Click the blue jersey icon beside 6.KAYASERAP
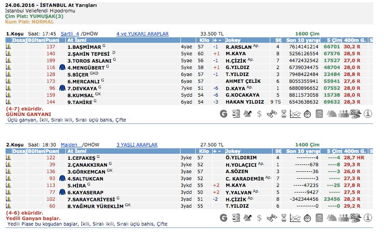 tap(62, 192)
